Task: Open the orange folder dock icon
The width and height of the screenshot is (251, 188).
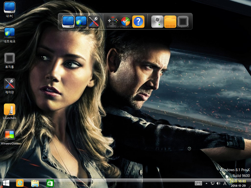Action: 170,22
